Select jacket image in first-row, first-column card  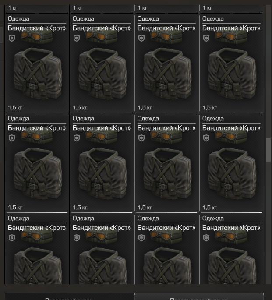(x=38, y=74)
